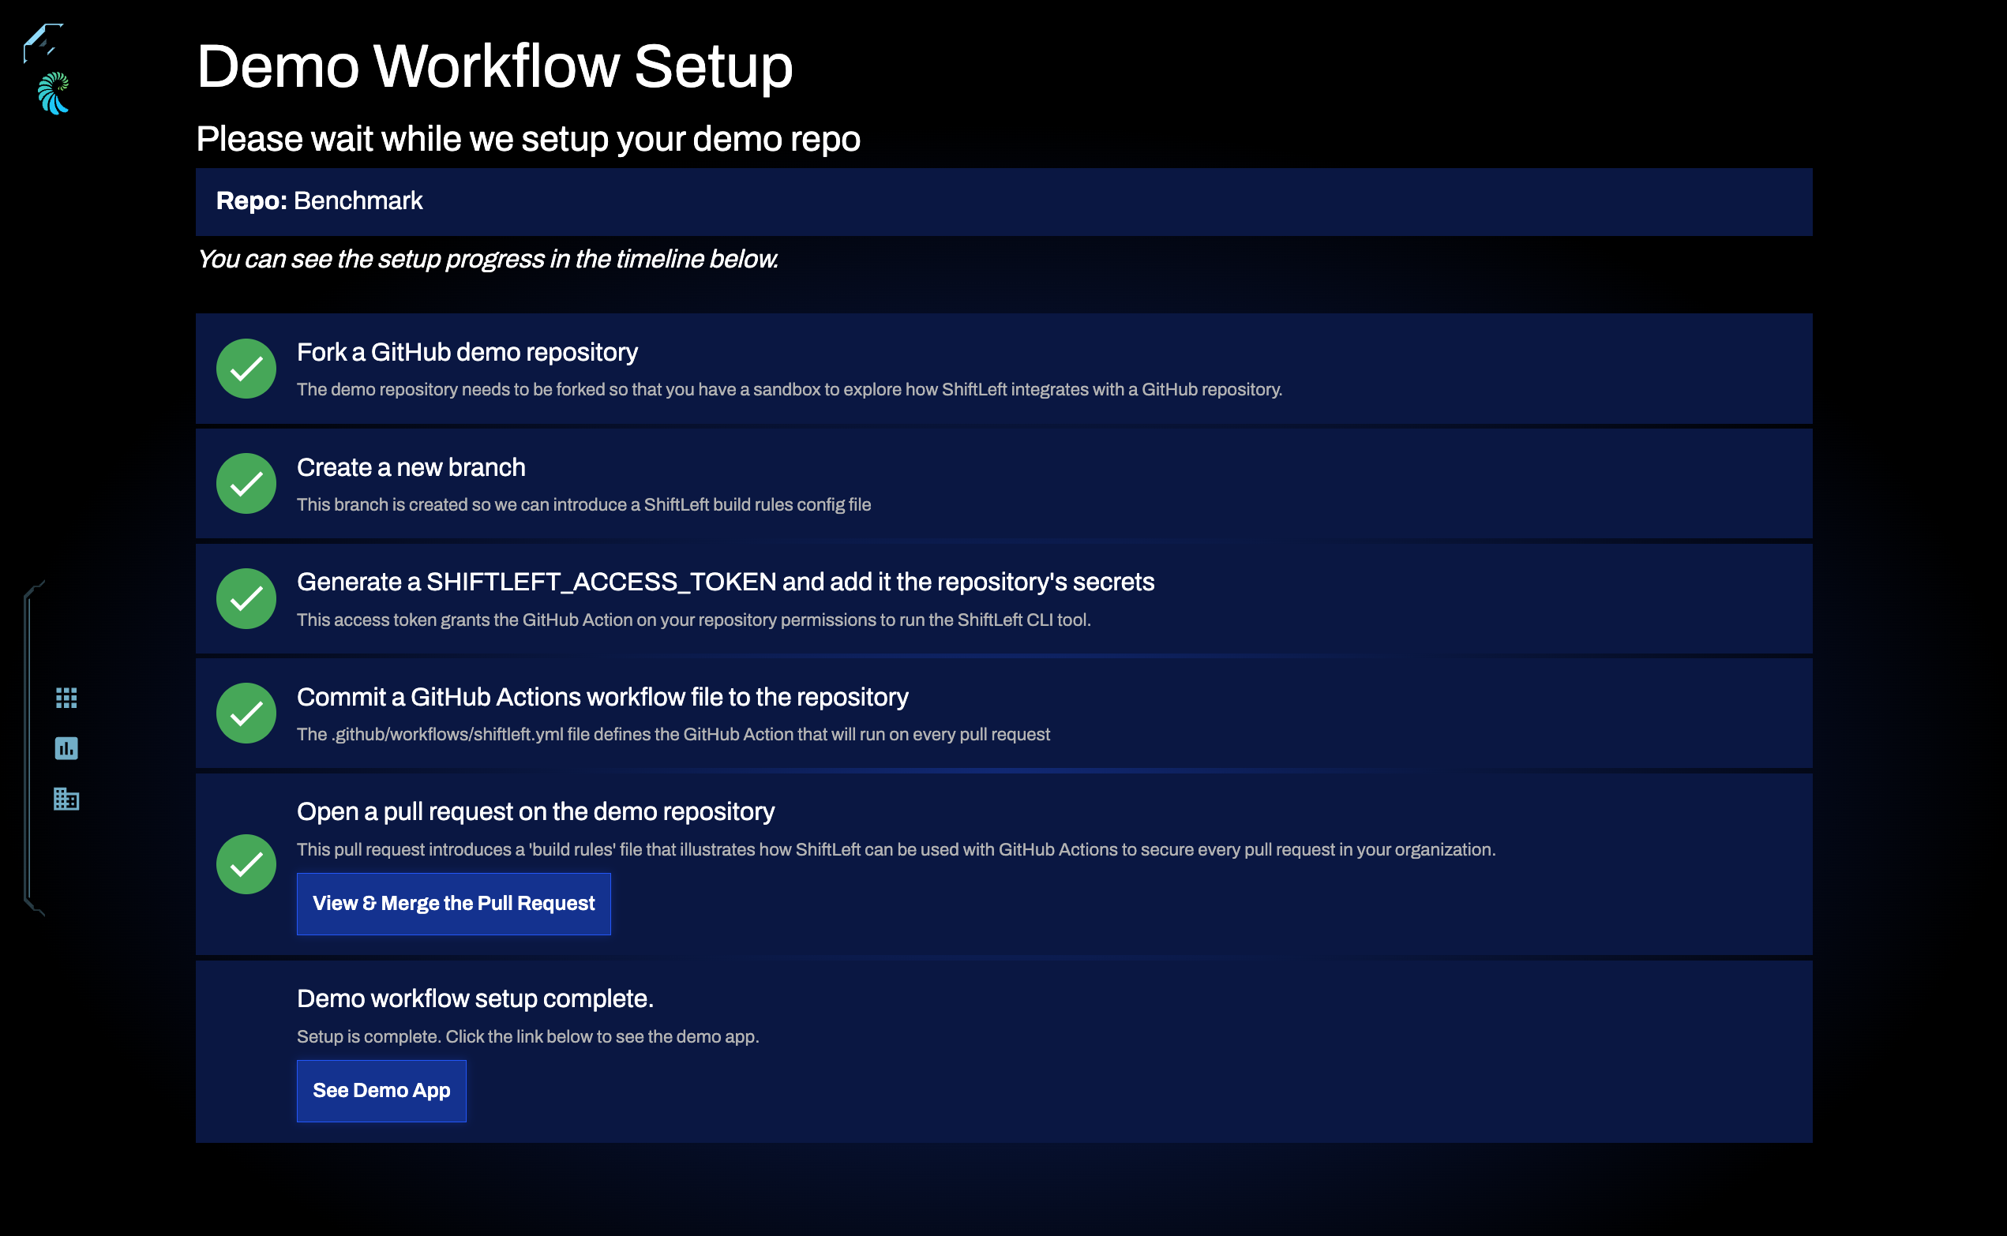This screenshot has width=2007, height=1236.
Task: Click 'The demo repository needs to be forked' description
Action: pos(789,389)
